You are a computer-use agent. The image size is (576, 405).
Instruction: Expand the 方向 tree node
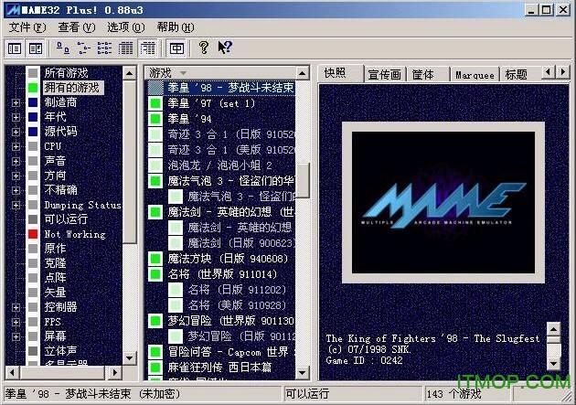pyautogui.click(x=16, y=176)
